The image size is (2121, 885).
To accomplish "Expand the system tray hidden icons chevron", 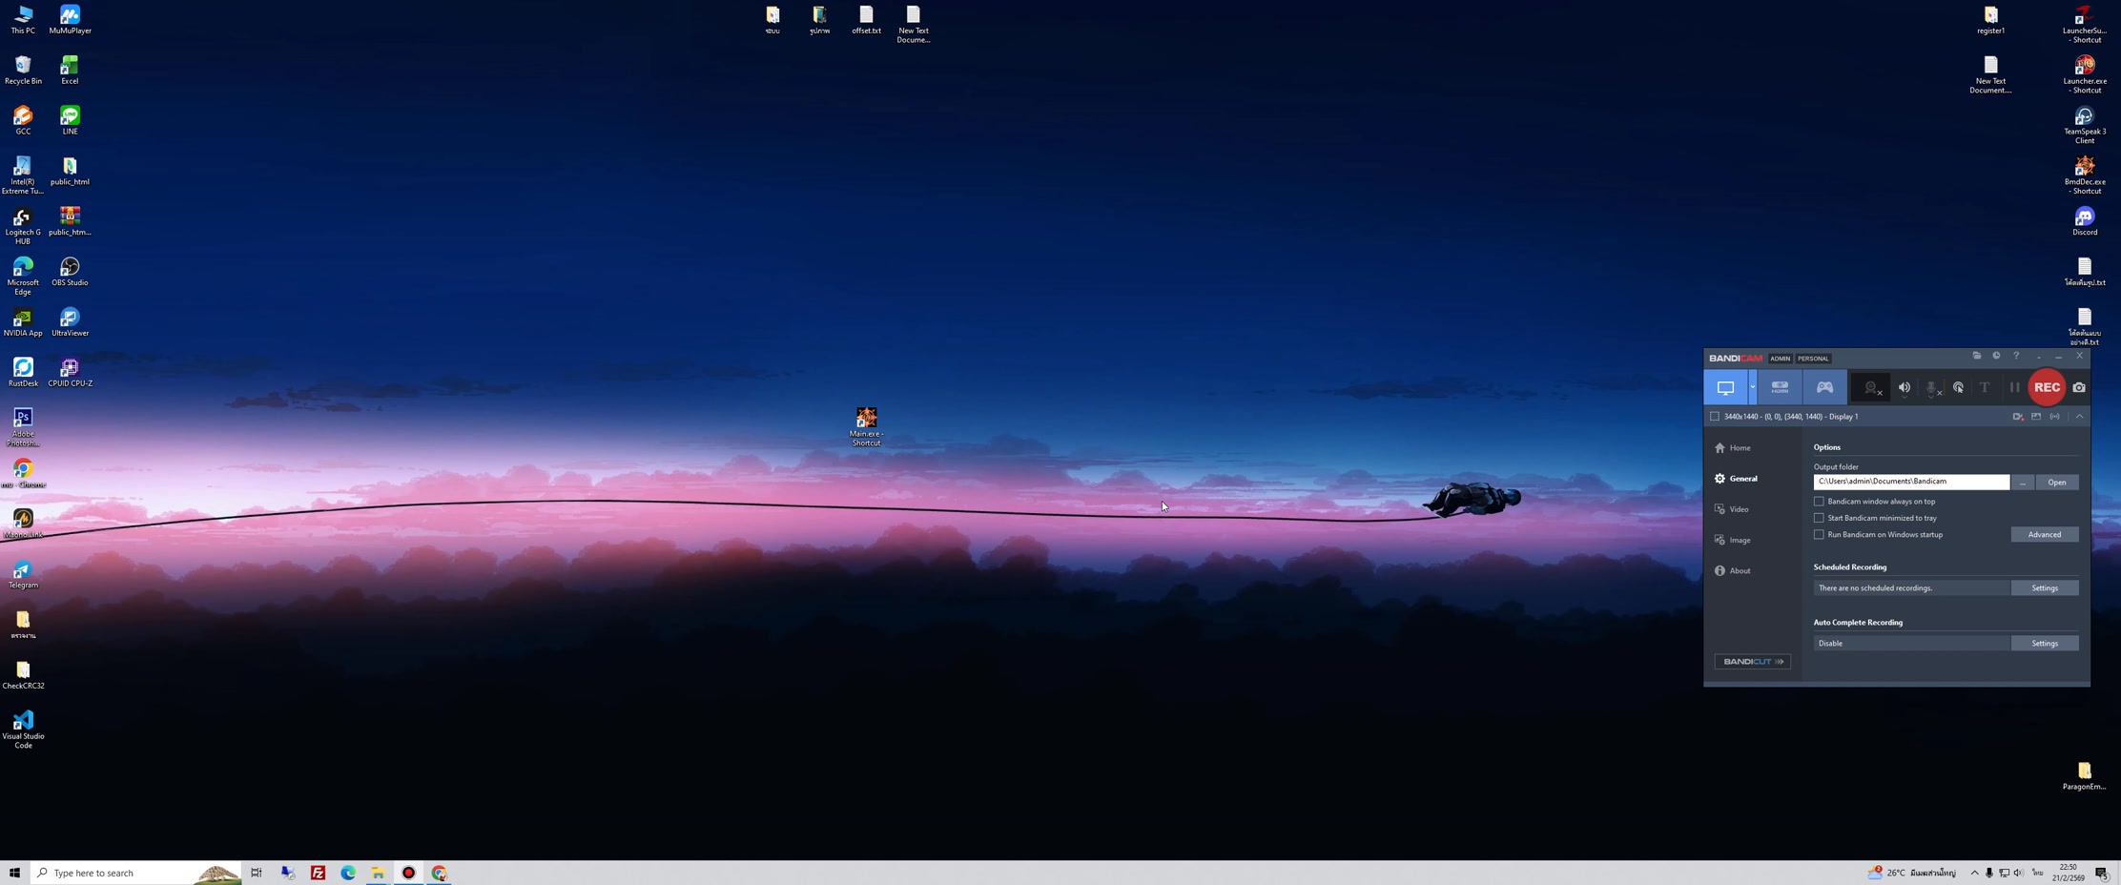I will pos(1974,873).
